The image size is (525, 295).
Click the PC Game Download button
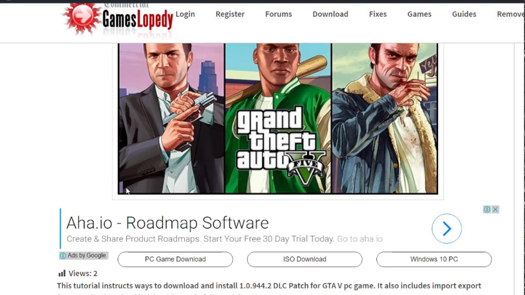[x=175, y=259]
